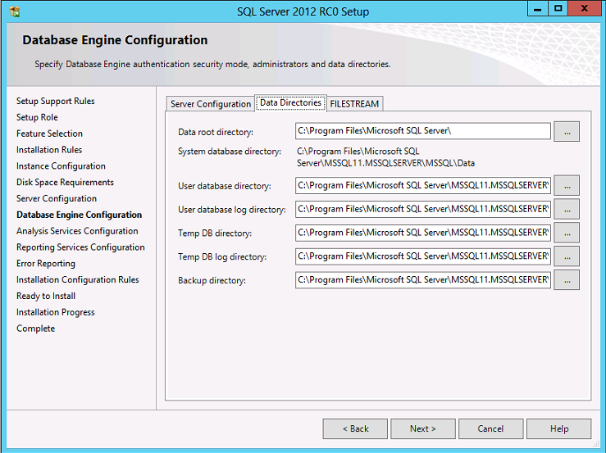606x453 pixels.
Task: Open the FILESTREAM tab
Action: [354, 104]
